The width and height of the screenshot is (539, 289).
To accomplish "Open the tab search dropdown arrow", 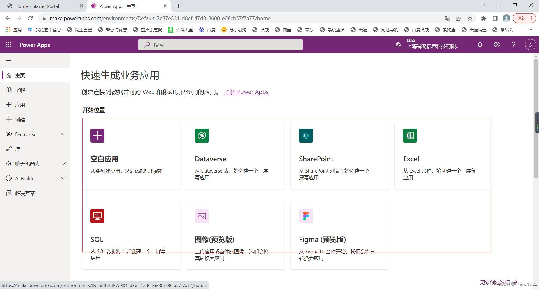I will 483,5.
